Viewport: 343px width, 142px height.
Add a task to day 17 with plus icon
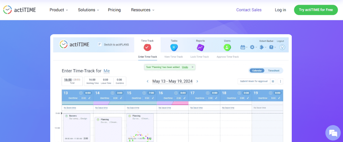(208, 93)
